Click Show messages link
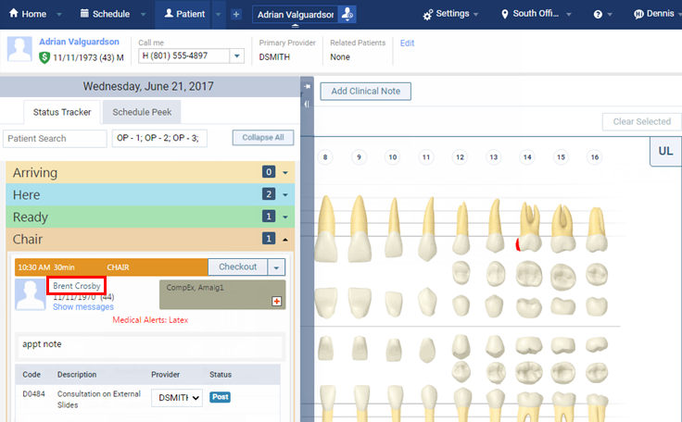This screenshot has width=682, height=422. tap(83, 307)
